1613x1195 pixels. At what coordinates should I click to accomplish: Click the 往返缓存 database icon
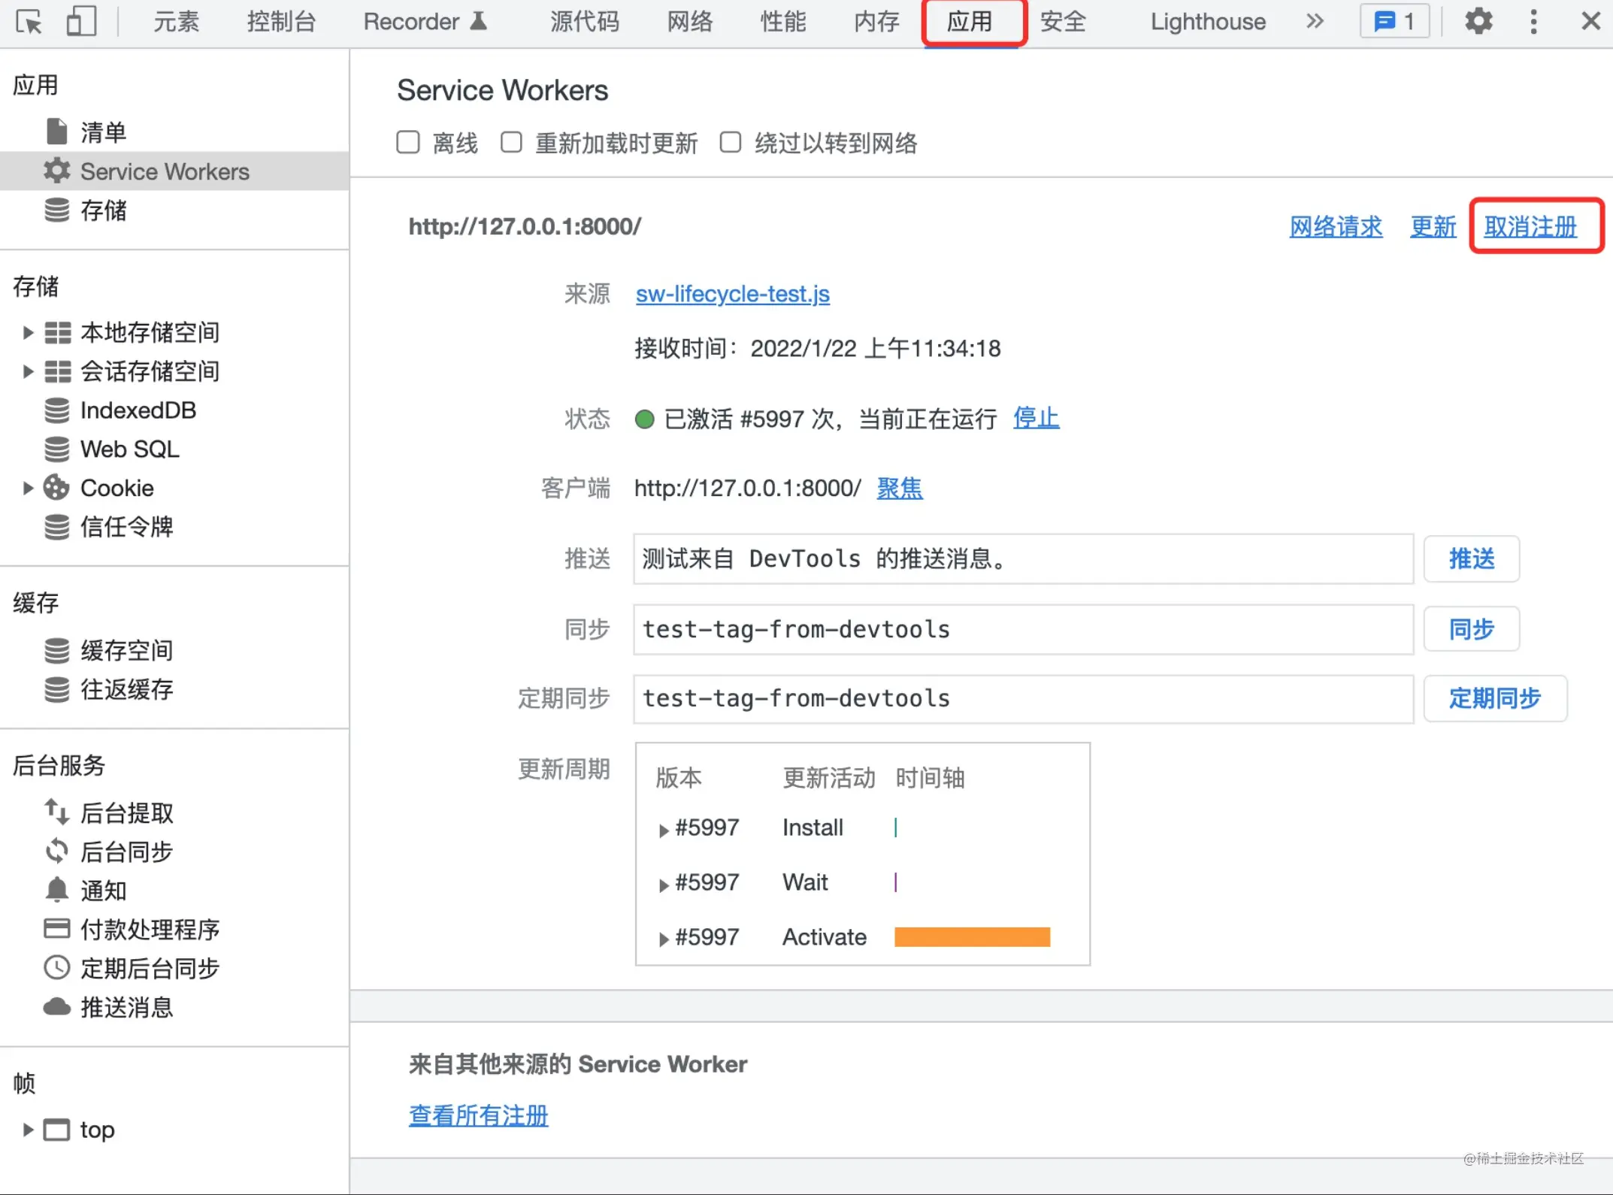click(57, 689)
